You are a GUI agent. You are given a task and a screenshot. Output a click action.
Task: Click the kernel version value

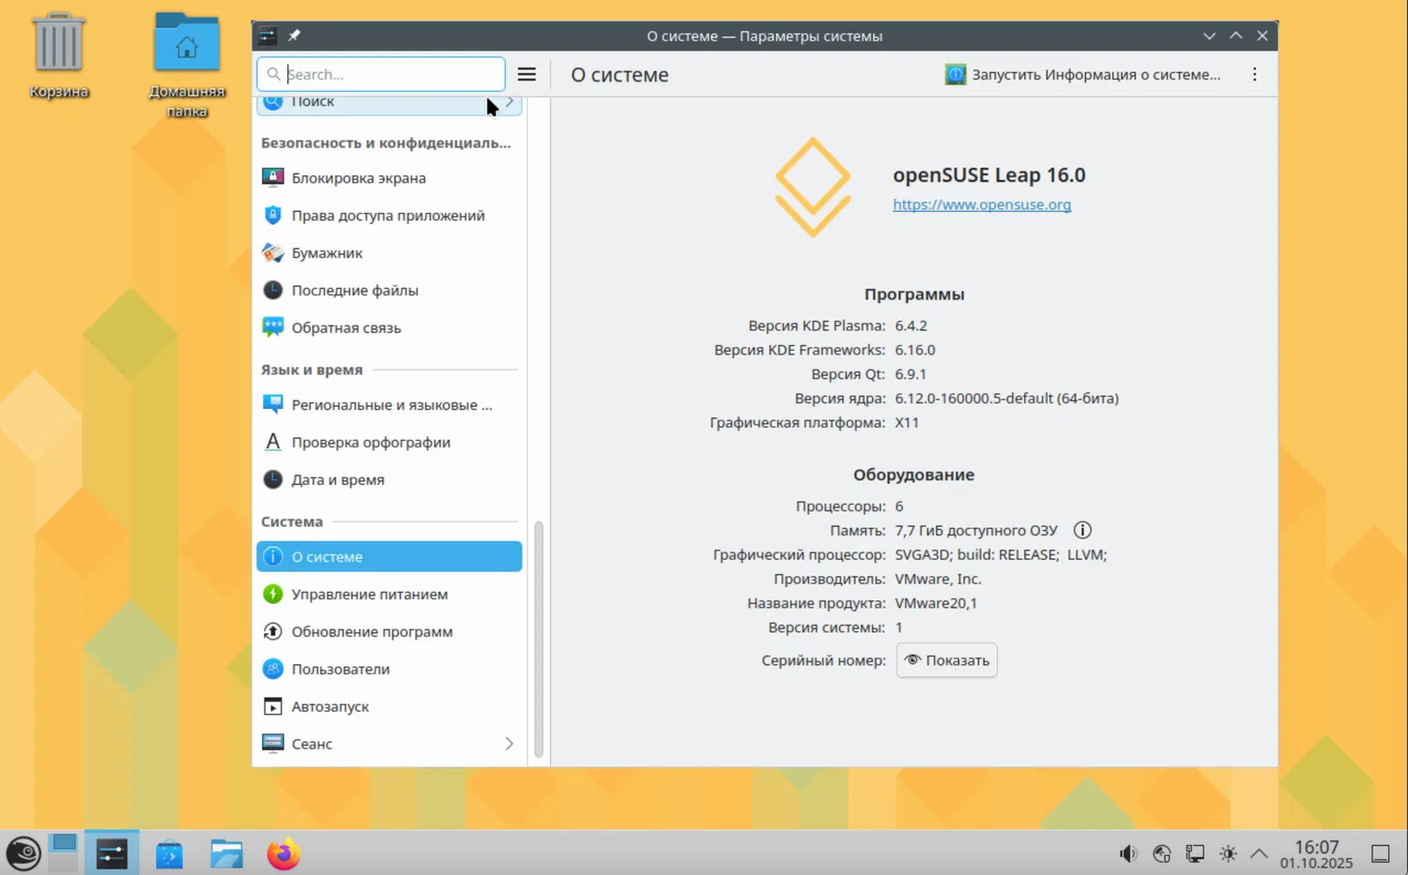coord(1006,399)
